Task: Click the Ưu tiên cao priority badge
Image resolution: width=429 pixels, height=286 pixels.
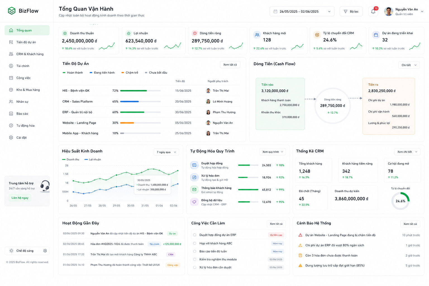Action: click(x=276, y=235)
